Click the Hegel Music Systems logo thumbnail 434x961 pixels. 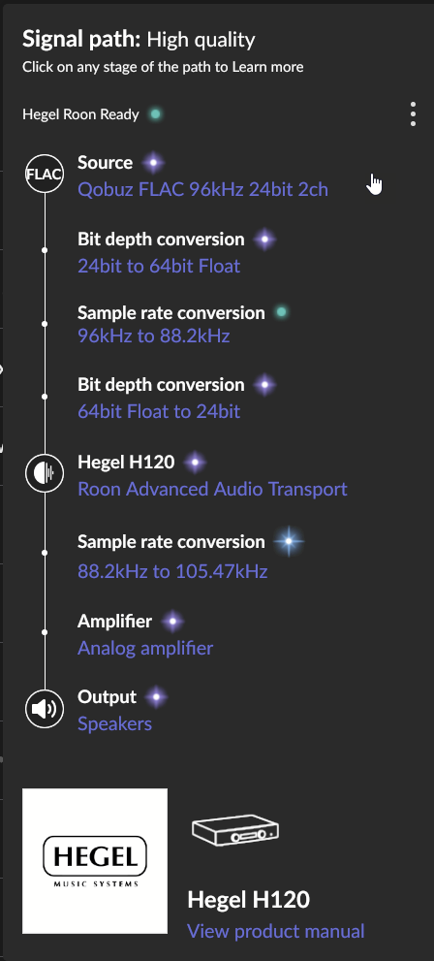[x=95, y=861]
